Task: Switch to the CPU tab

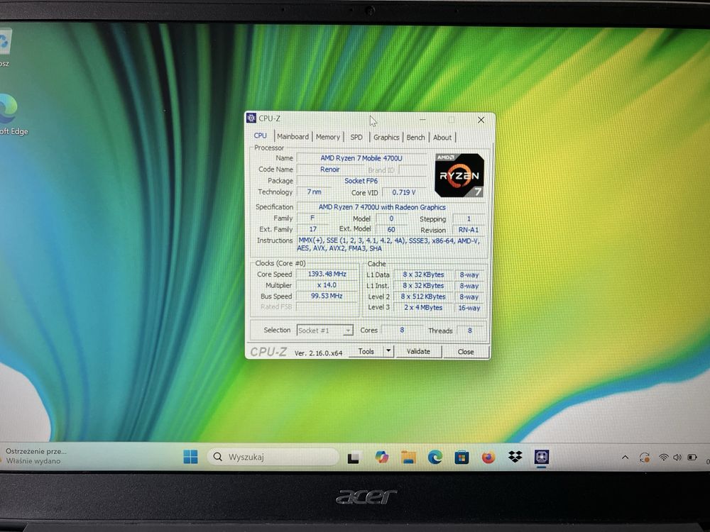Action: click(x=261, y=135)
